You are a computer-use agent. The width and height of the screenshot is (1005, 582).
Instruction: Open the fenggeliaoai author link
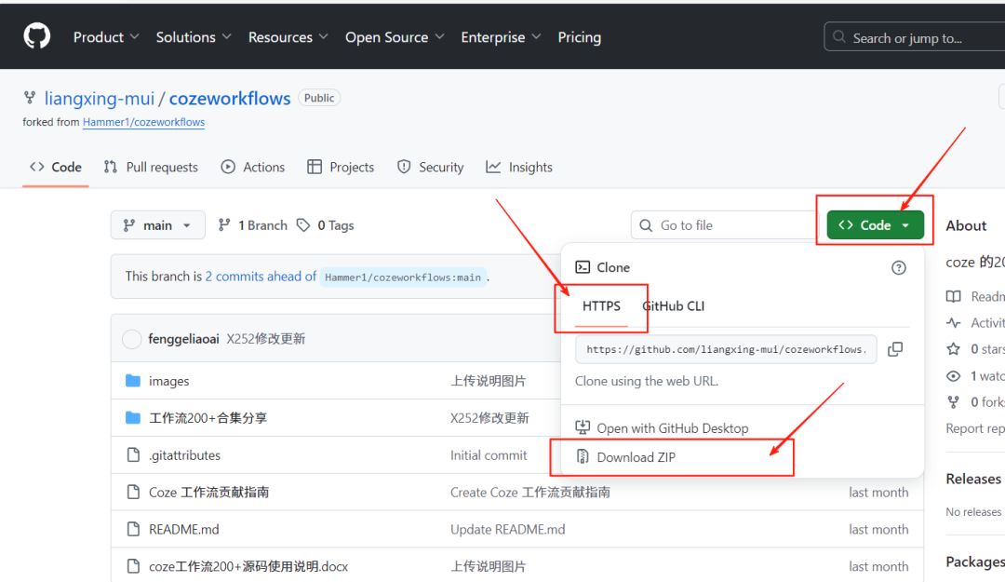(183, 339)
